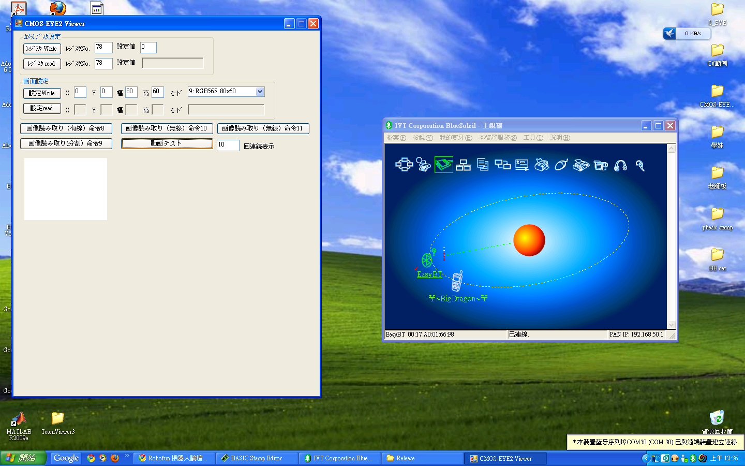Click the 0 KB/s network meter widget
The width and height of the screenshot is (745, 466).
[x=687, y=34]
